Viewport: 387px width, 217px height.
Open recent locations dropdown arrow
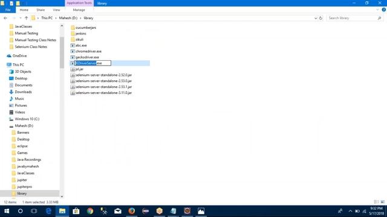coord(20,18)
